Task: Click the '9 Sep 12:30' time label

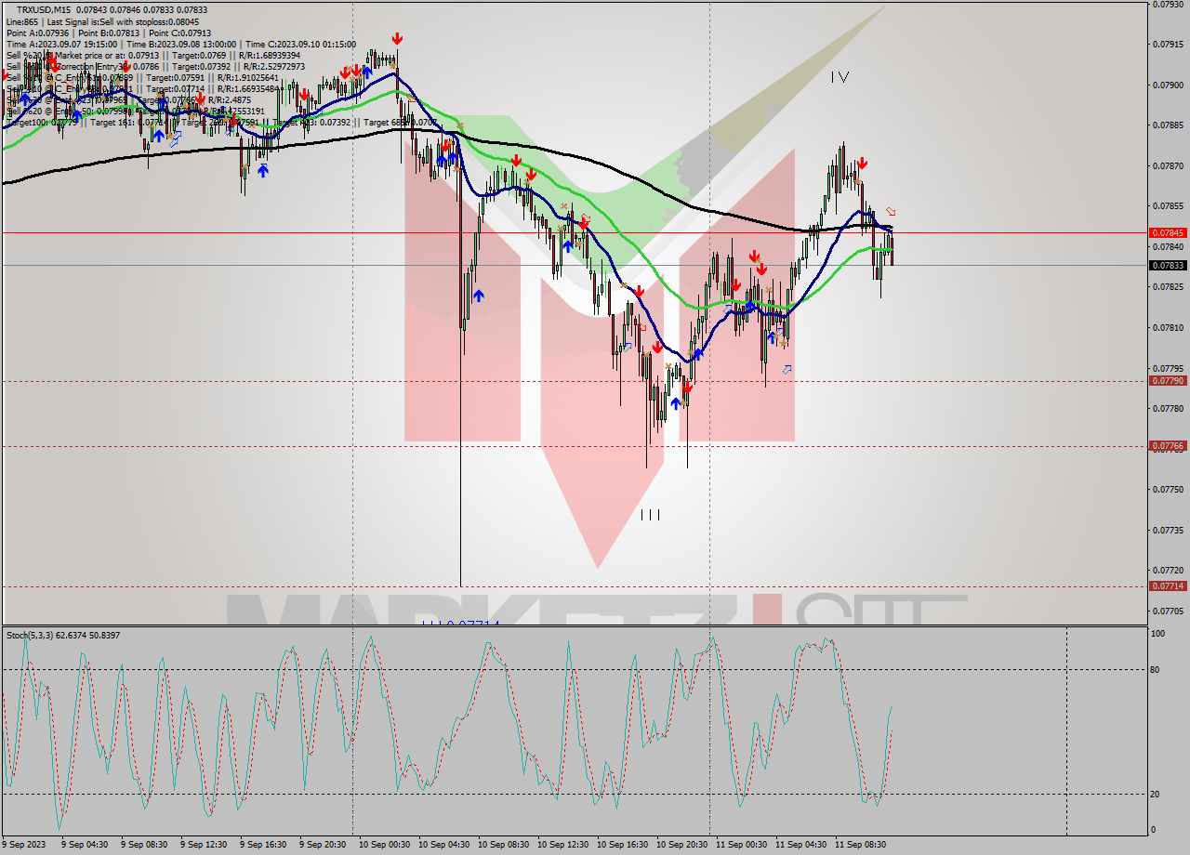Action: tap(204, 845)
